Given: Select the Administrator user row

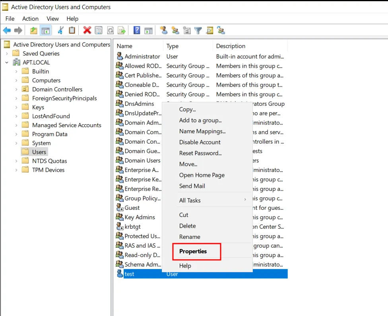Looking at the screenshot, I should [x=202, y=57].
